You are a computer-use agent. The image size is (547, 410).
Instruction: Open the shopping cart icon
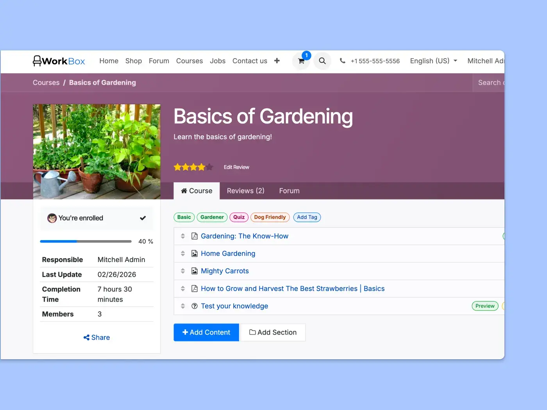301,61
